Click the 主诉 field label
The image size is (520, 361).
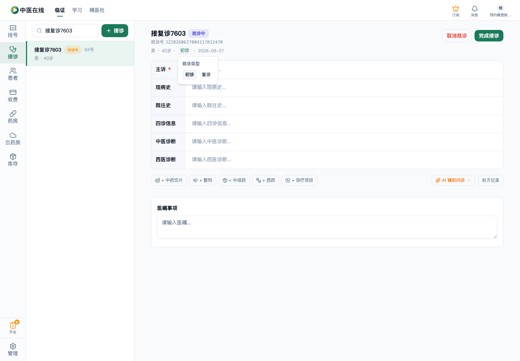pyautogui.click(x=161, y=69)
